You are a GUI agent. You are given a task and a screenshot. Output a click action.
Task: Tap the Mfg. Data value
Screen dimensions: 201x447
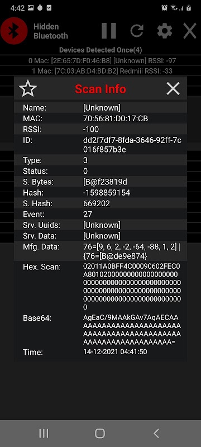[x=132, y=252]
